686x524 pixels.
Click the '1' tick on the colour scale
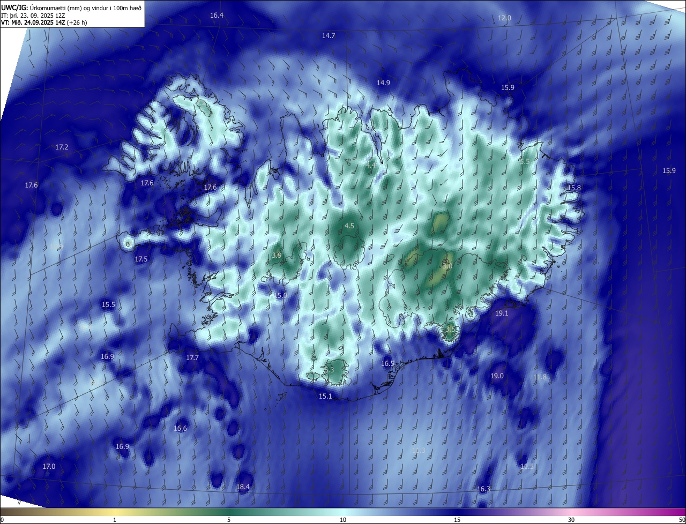pyautogui.click(x=115, y=520)
